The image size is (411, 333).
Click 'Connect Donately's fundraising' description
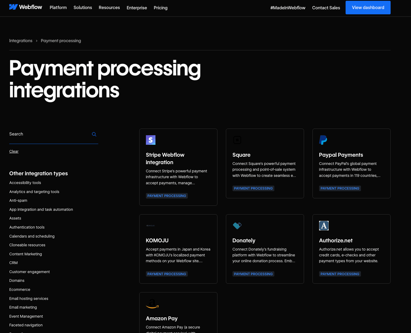[264, 255]
